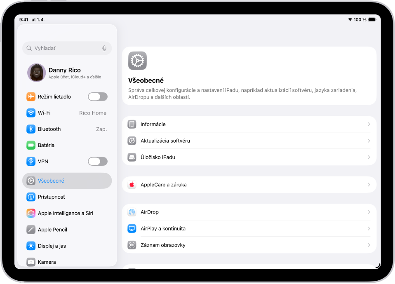The height and width of the screenshot is (284, 395).
Task: Select Prístupnosť label in the sidebar
Action: tap(52, 197)
